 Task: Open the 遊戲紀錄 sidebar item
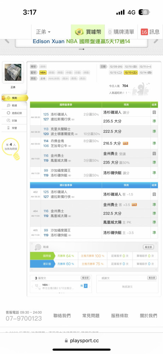point(14,113)
